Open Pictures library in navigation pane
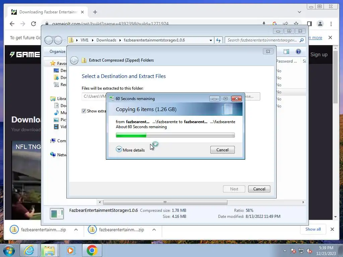 pos(60,119)
